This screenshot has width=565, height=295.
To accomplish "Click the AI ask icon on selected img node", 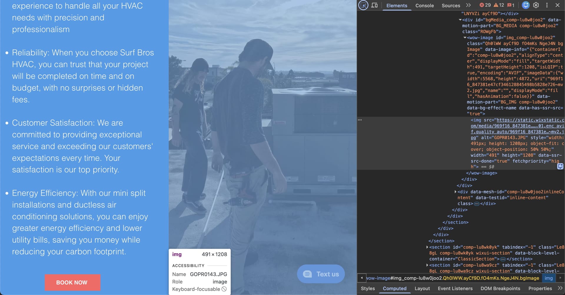I will point(560,166).
